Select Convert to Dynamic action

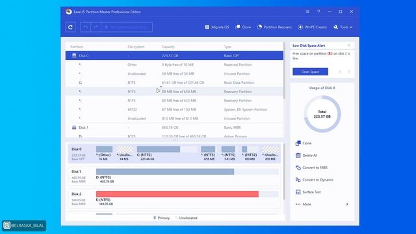[315, 180]
